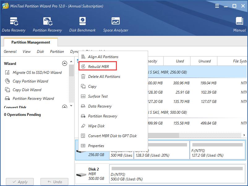248x186 pixels.
Task: Choose Surface Test menu entry
Action: pyautogui.click(x=113, y=96)
